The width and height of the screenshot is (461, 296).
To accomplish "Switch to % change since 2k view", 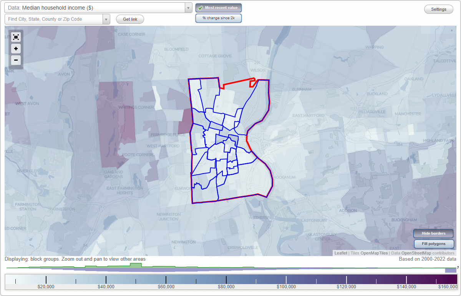I will click(x=218, y=18).
